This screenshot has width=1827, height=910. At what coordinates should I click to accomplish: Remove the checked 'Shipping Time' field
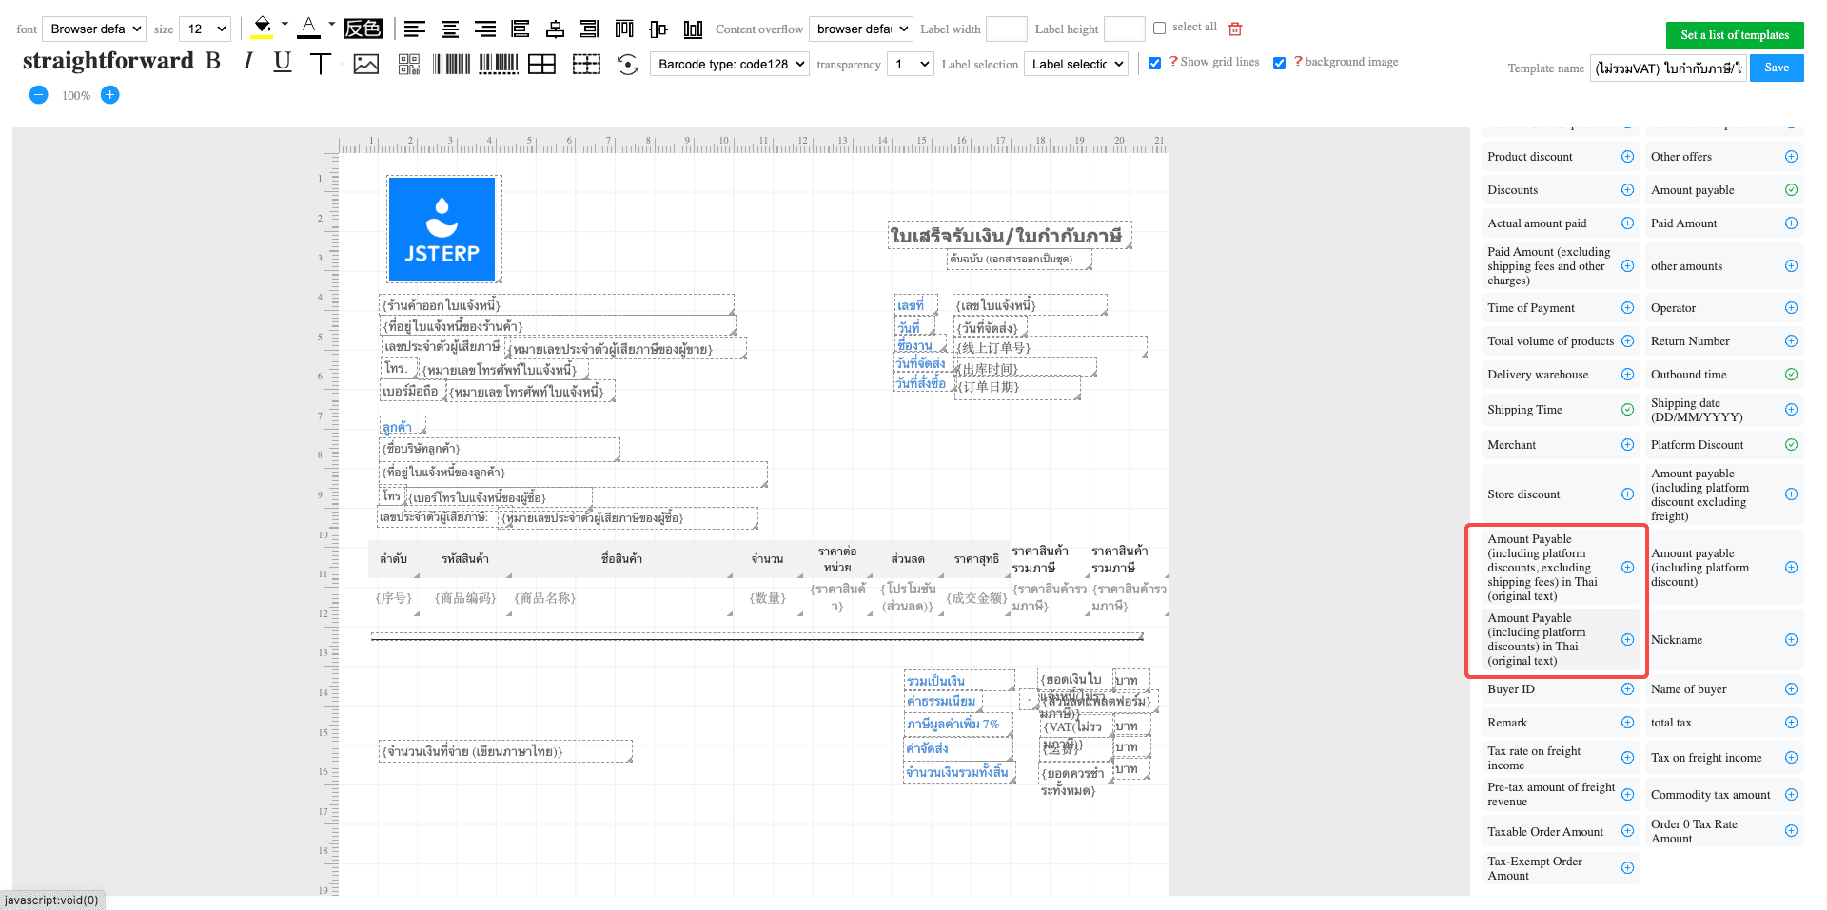(x=1627, y=410)
